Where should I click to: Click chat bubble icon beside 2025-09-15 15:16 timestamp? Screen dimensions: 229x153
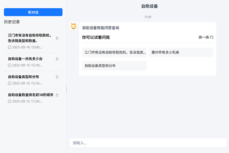[10, 83]
